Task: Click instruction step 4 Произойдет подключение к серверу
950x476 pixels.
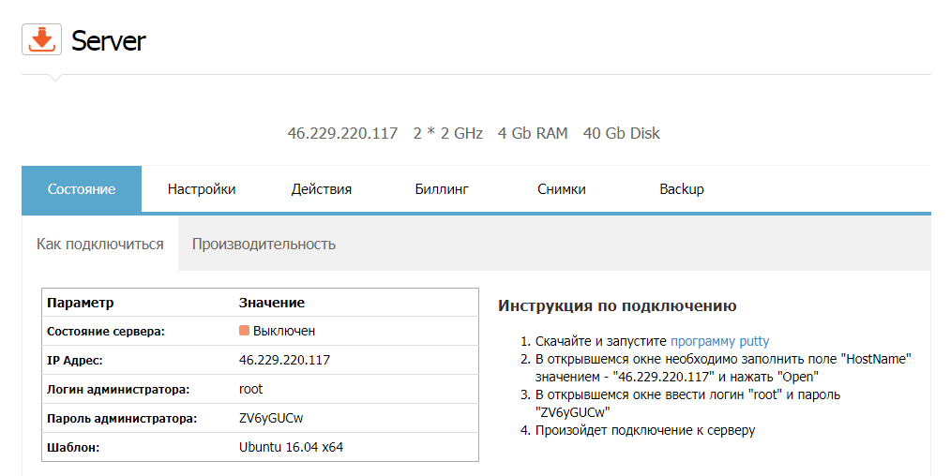Action: click(644, 430)
